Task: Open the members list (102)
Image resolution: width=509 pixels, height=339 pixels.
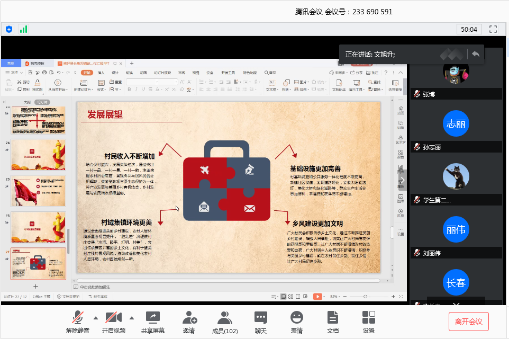Action: (224, 318)
